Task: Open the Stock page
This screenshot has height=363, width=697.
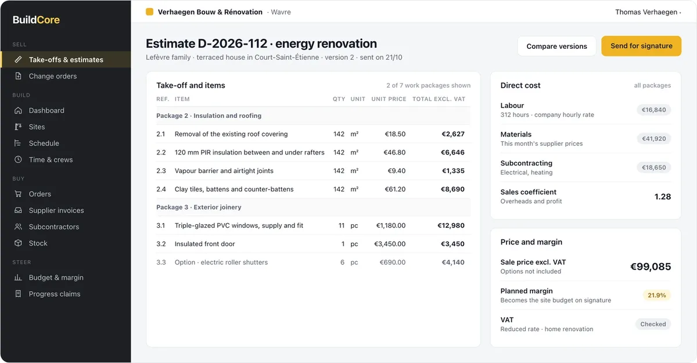Action: tap(66, 243)
